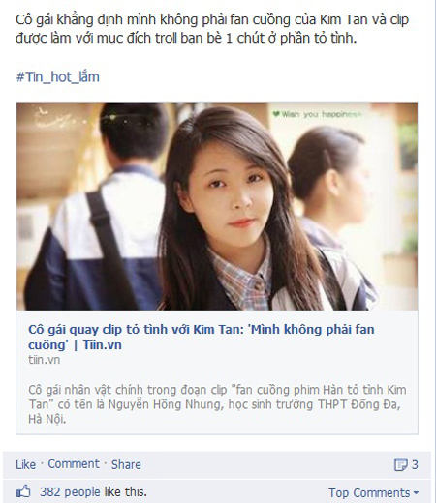Share this post
Image resolution: width=436 pixels, height=503 pixels.
[126, 464]
